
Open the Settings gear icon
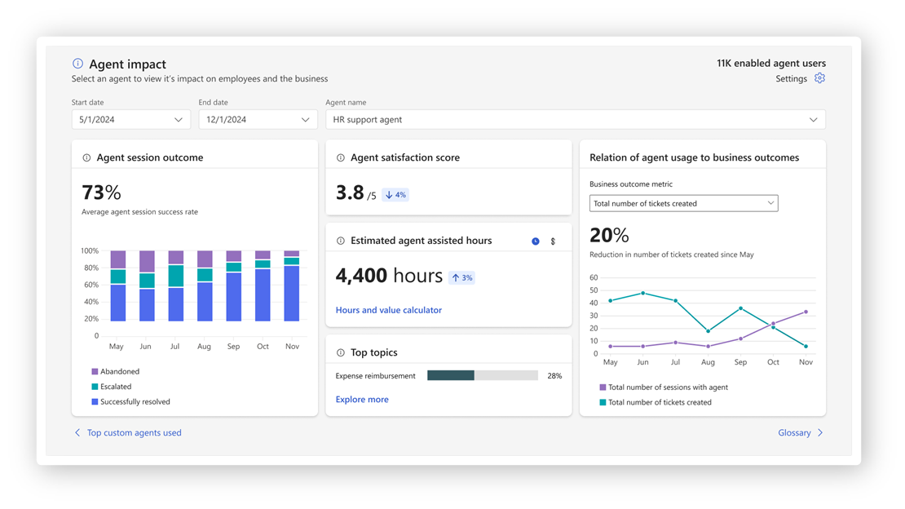(819, 78)
